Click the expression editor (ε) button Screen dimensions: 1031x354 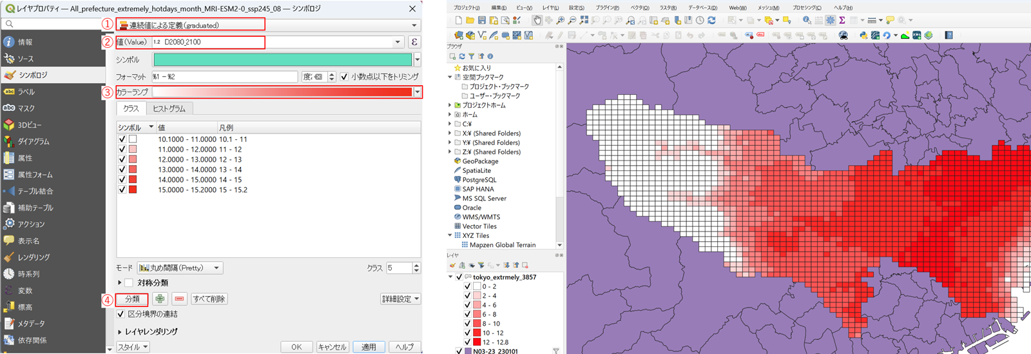coord(414,43)
